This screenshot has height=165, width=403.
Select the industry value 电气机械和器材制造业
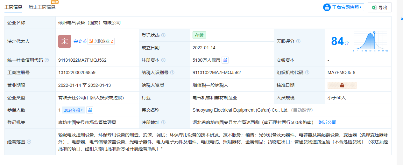[215, 98]
